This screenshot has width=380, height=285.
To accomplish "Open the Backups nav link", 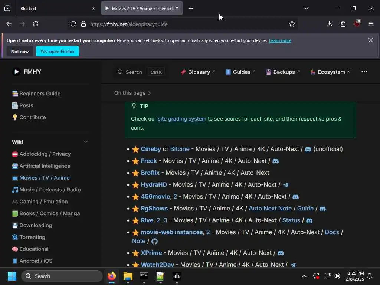I will (x=283, y=72).
